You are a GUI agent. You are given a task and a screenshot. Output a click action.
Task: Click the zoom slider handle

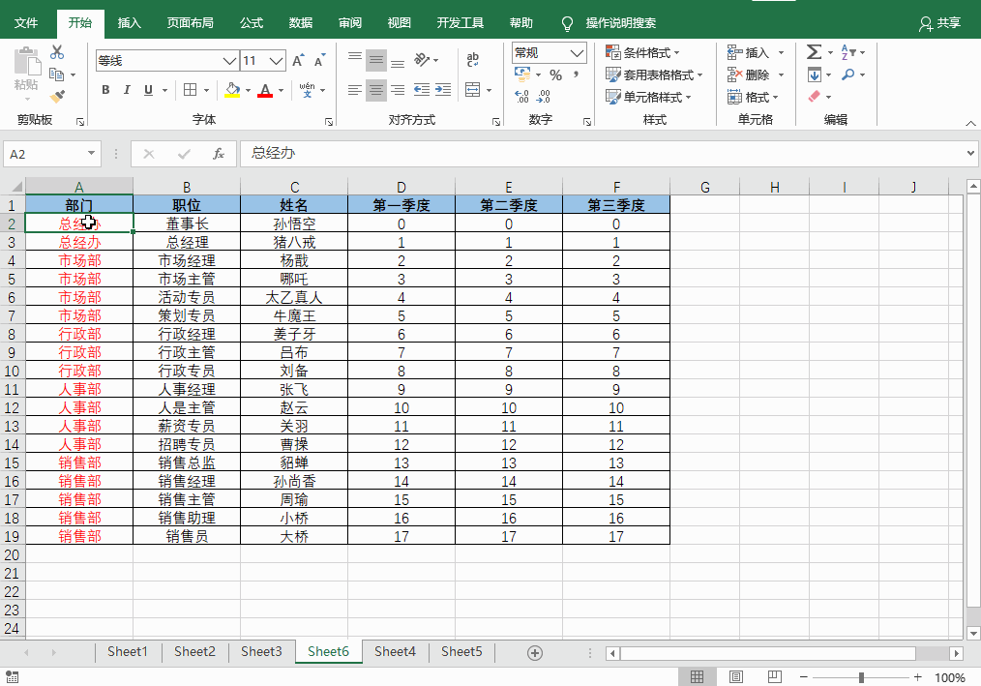861,677
